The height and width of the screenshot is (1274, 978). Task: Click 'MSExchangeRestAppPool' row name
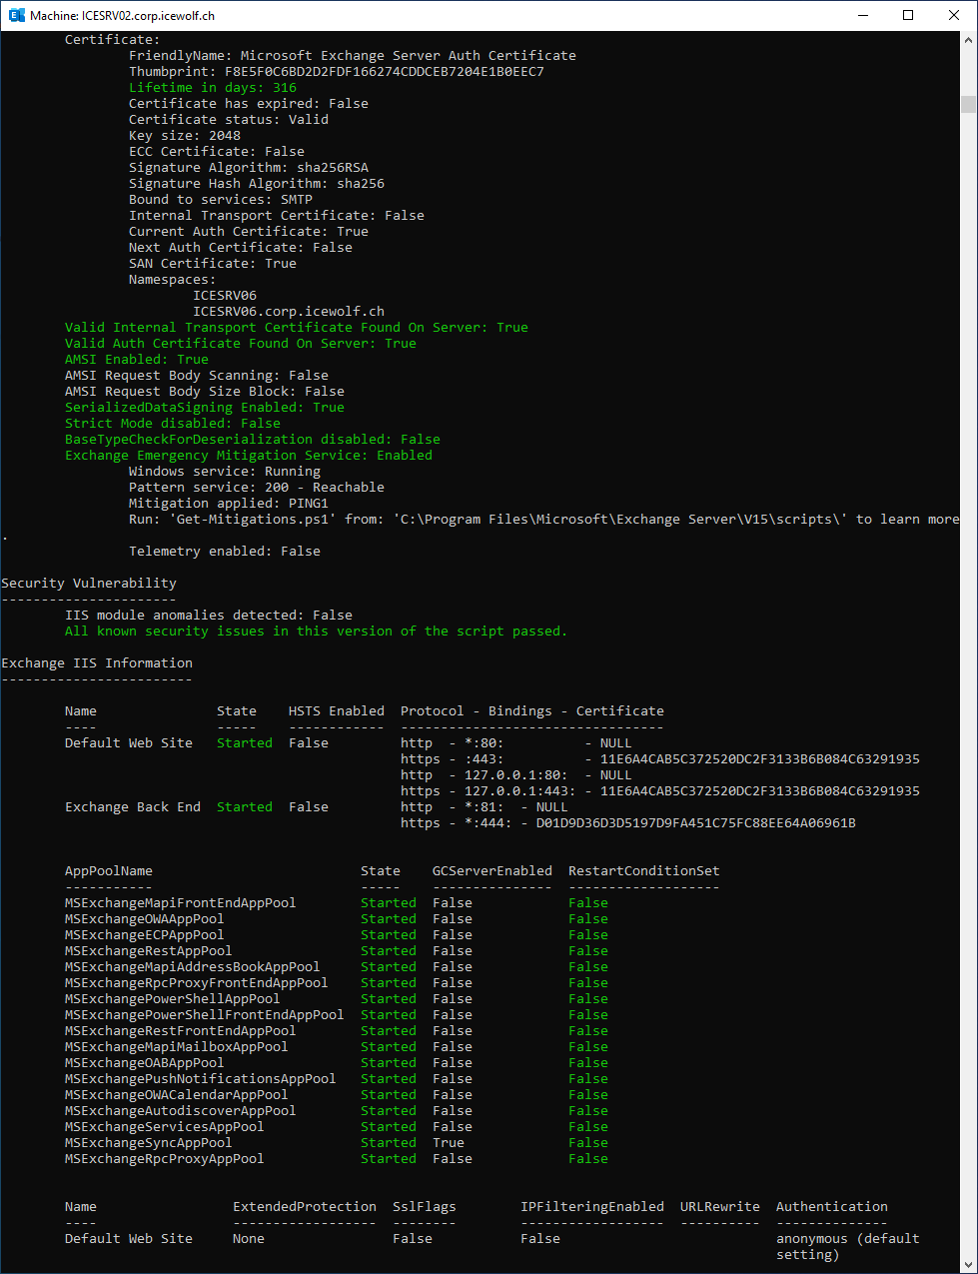point(149,951)
